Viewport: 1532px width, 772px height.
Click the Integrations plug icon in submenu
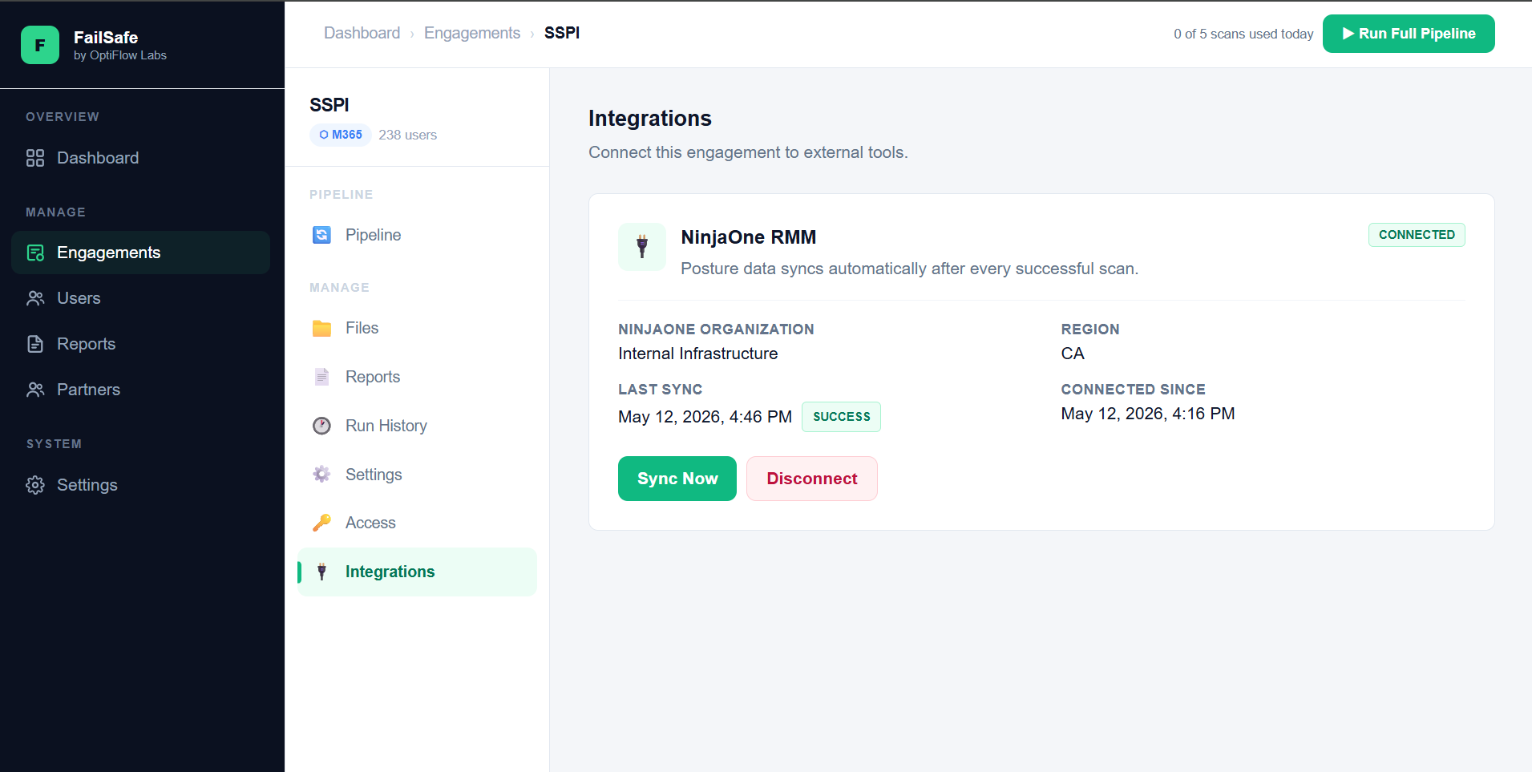pos(321,572)
